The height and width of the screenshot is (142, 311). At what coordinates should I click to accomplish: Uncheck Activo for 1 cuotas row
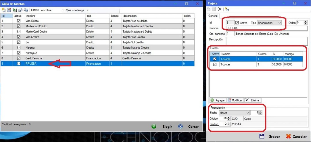click(215, 59)
